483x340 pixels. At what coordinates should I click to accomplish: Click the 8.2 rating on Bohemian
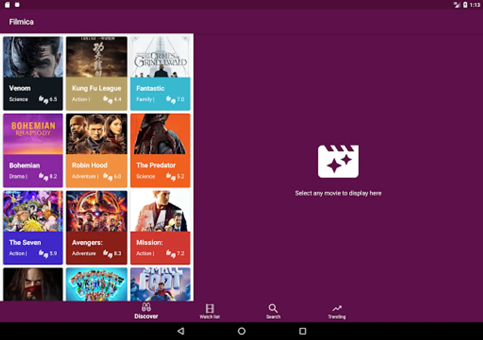tap(53, 176)
